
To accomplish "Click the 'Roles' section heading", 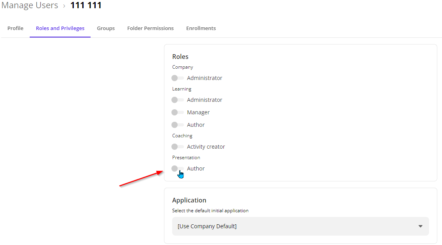I will (180, 57).
